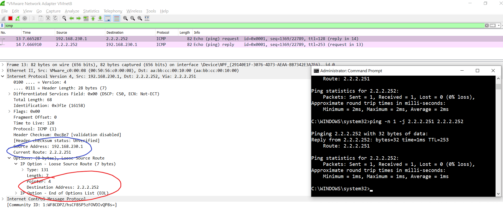
Task: Toggle packet list colorization
Action: tap(116, 18)
